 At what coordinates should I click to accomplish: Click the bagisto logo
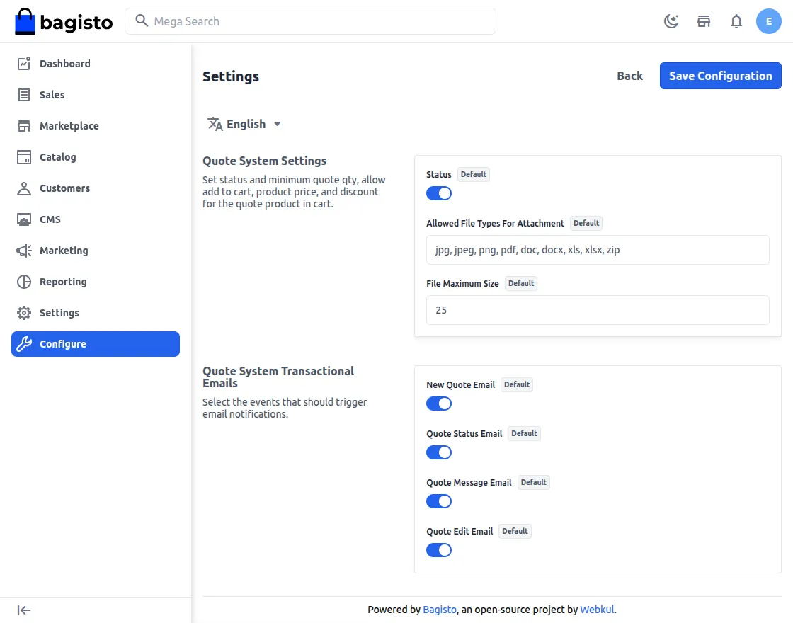coord(64,22)
